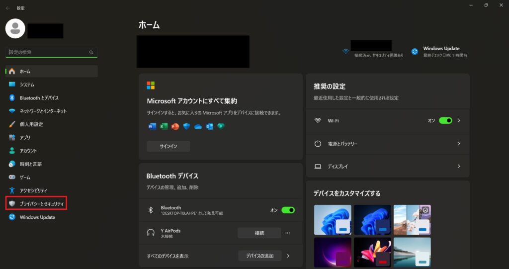Screen dimensions: 509x269
Task: Turn off the Bluetooth toggle
Action: (x=288, y=210)
